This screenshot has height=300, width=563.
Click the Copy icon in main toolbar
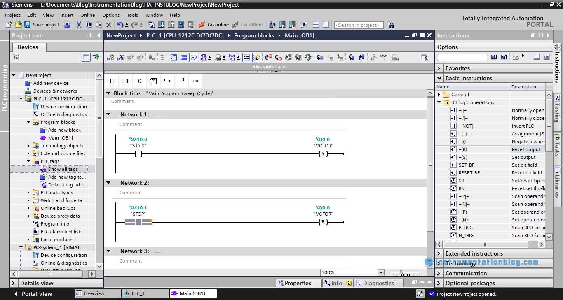[88, 25]
